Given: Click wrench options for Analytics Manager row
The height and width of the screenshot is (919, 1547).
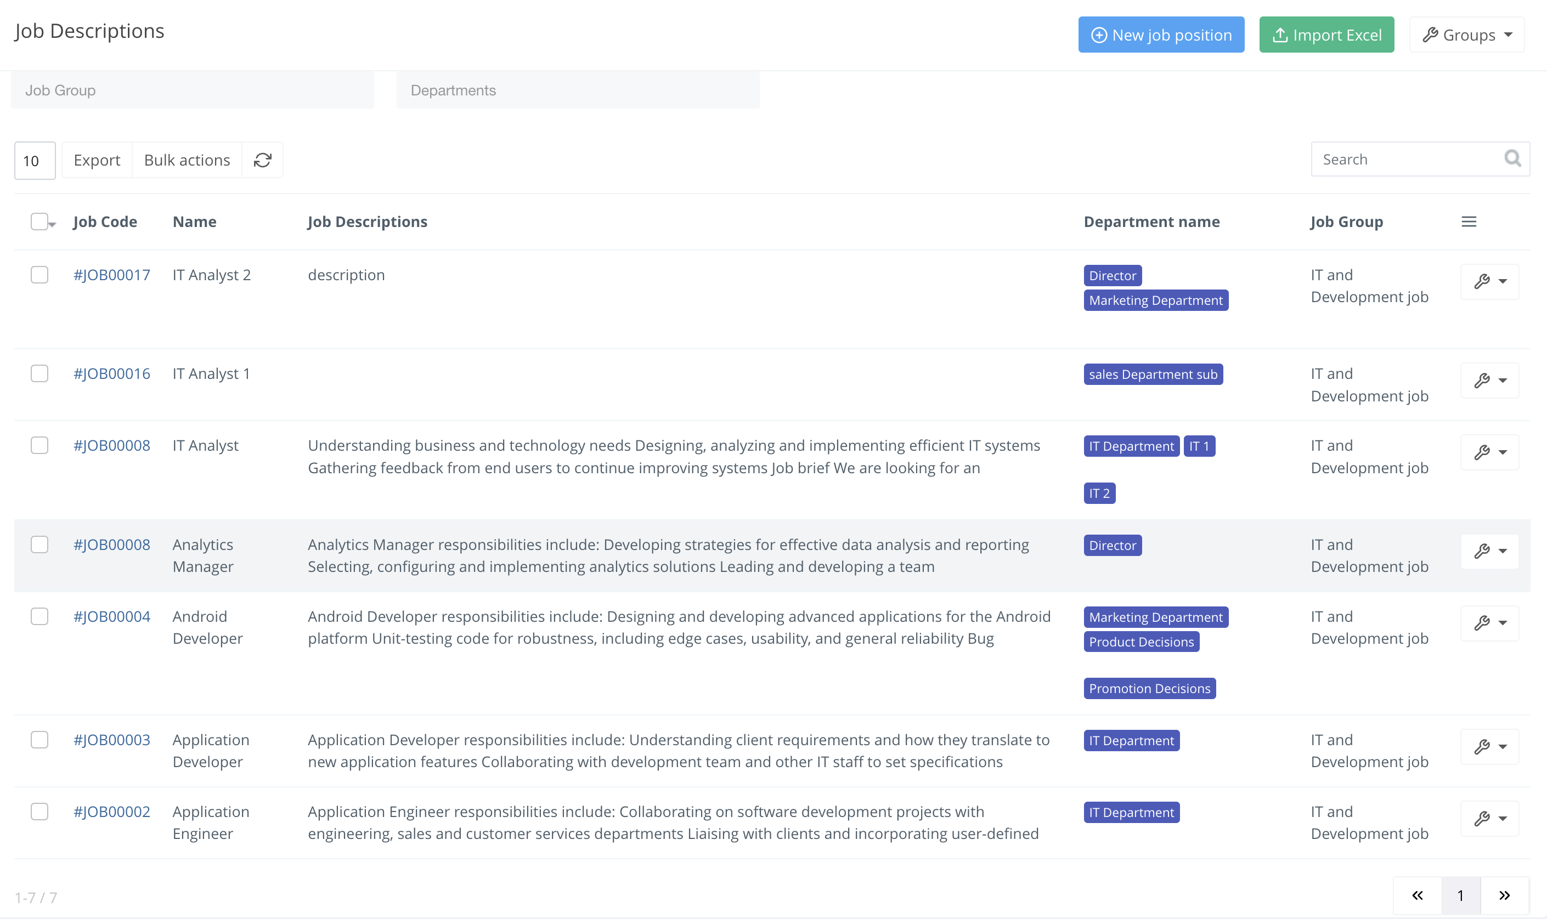Looking at the screenshot, I should coord(1489,551).
